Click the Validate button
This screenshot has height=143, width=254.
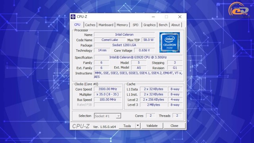pos(152,126)
